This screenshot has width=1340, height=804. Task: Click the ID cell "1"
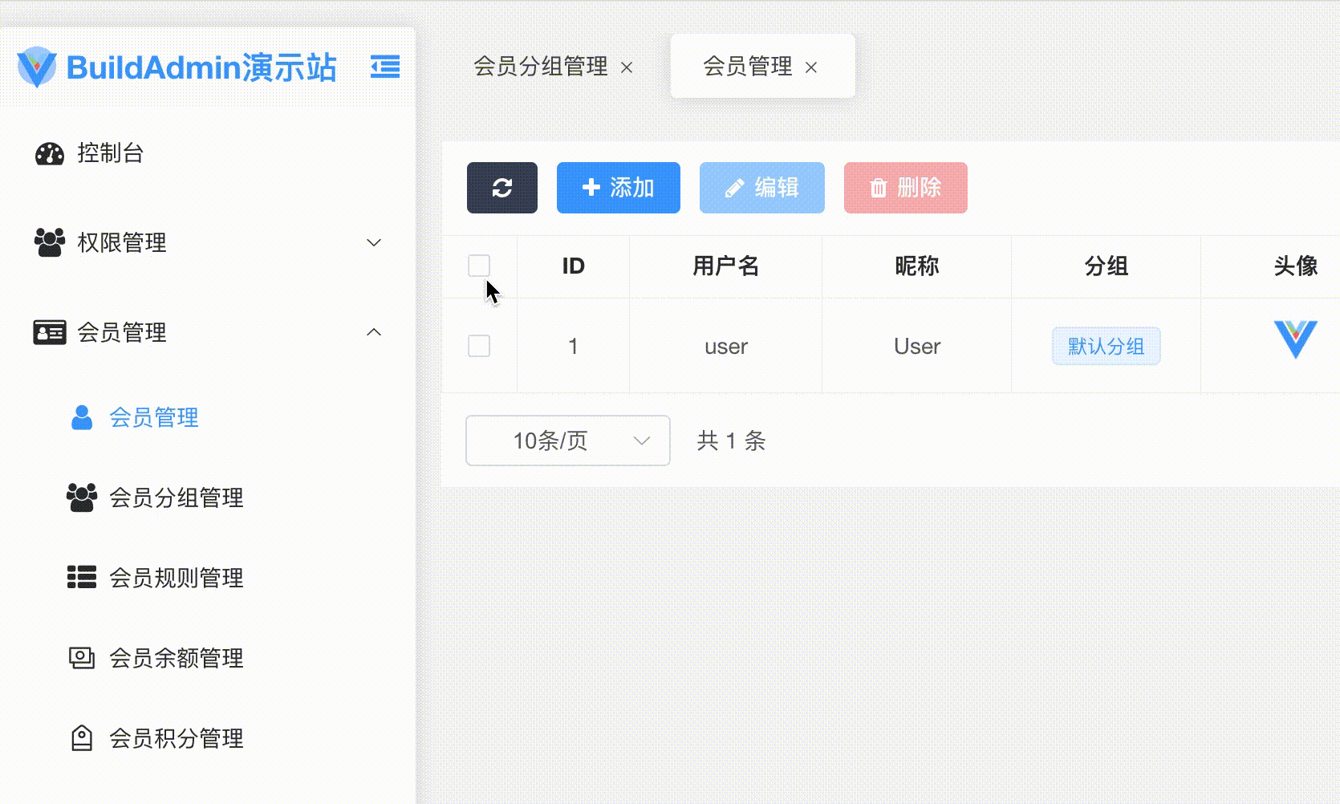(x=573, y=346)
